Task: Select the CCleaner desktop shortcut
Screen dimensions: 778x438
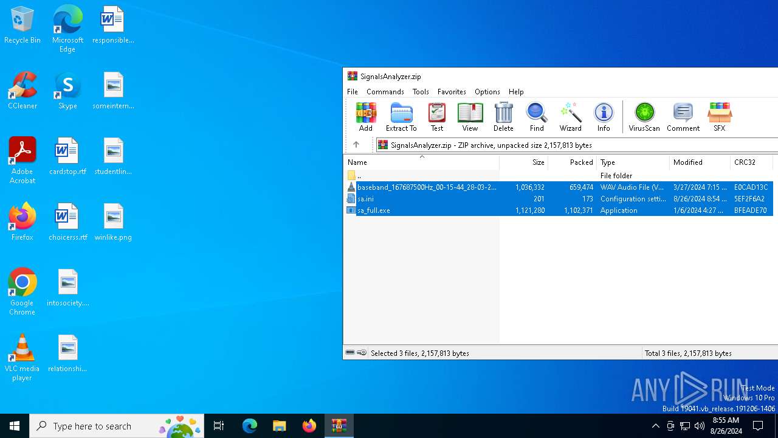Action: click(22, 91)
